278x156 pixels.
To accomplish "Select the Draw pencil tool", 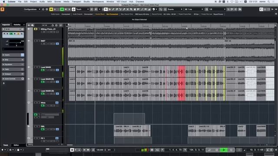I will 113,10.
